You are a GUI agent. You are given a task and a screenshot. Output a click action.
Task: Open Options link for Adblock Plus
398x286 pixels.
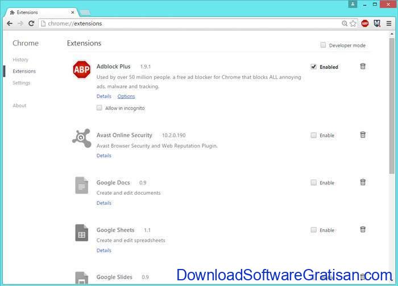tap(126, 96)
